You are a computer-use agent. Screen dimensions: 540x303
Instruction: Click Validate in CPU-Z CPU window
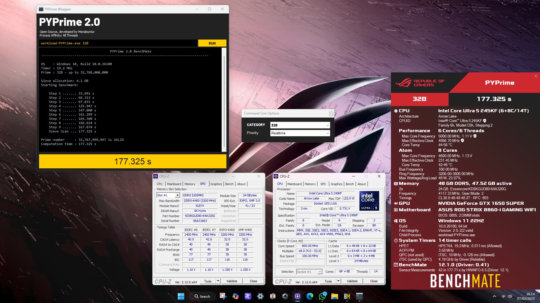tap(352, 281)
